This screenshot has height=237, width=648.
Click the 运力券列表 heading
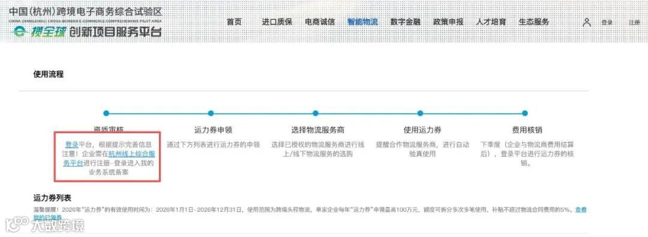pyautogui.click(x=52, y=198)
